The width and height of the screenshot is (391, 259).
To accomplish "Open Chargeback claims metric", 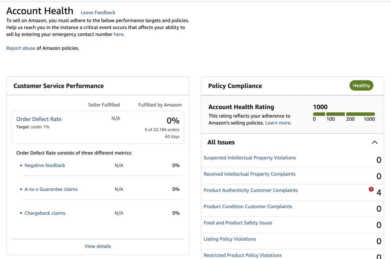I will coord(45,213).
